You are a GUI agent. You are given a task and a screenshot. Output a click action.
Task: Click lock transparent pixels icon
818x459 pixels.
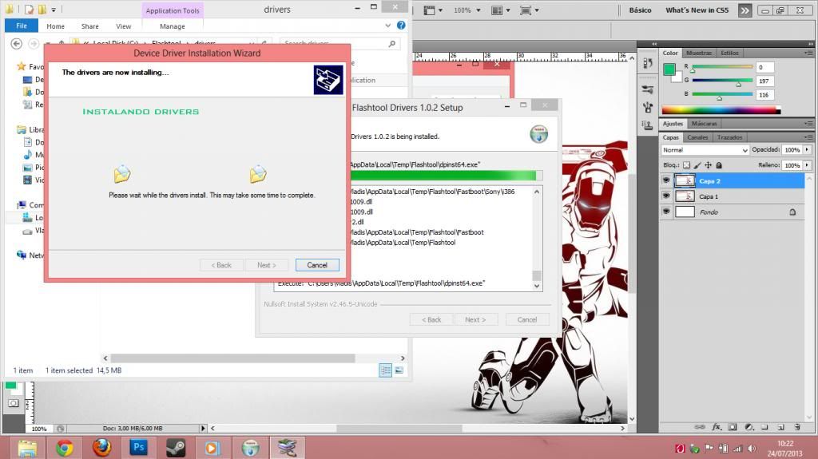(x=686, y=164)
